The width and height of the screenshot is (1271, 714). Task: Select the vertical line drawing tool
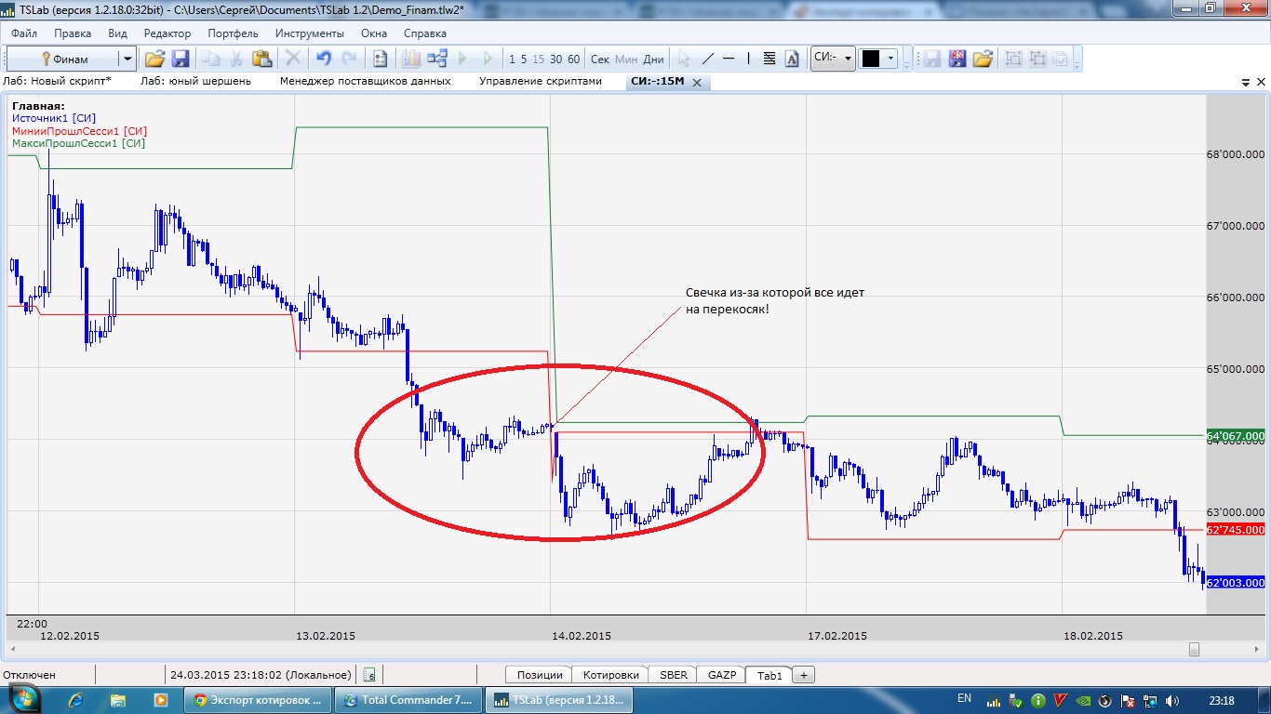click(x=748, y=59)
